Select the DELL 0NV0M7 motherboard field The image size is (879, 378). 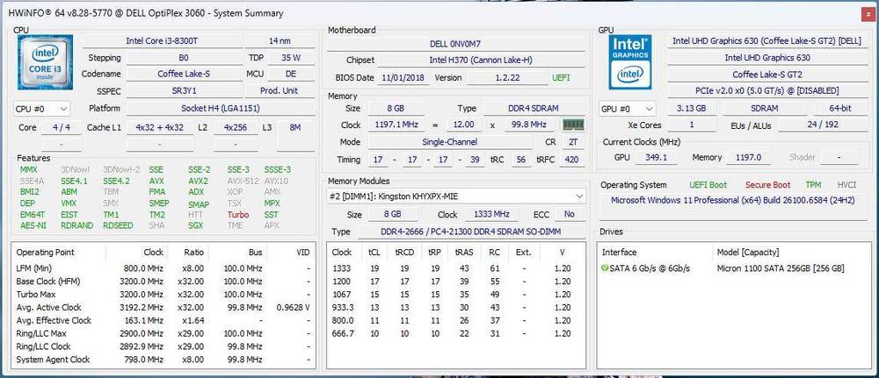pyautogui.click(x=455, y=44)
